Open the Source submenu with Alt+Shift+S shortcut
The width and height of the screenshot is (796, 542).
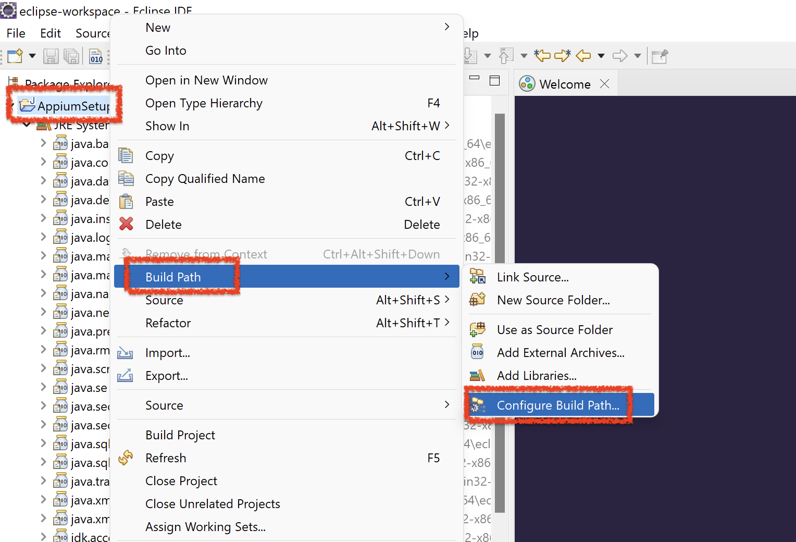(287, 300)
